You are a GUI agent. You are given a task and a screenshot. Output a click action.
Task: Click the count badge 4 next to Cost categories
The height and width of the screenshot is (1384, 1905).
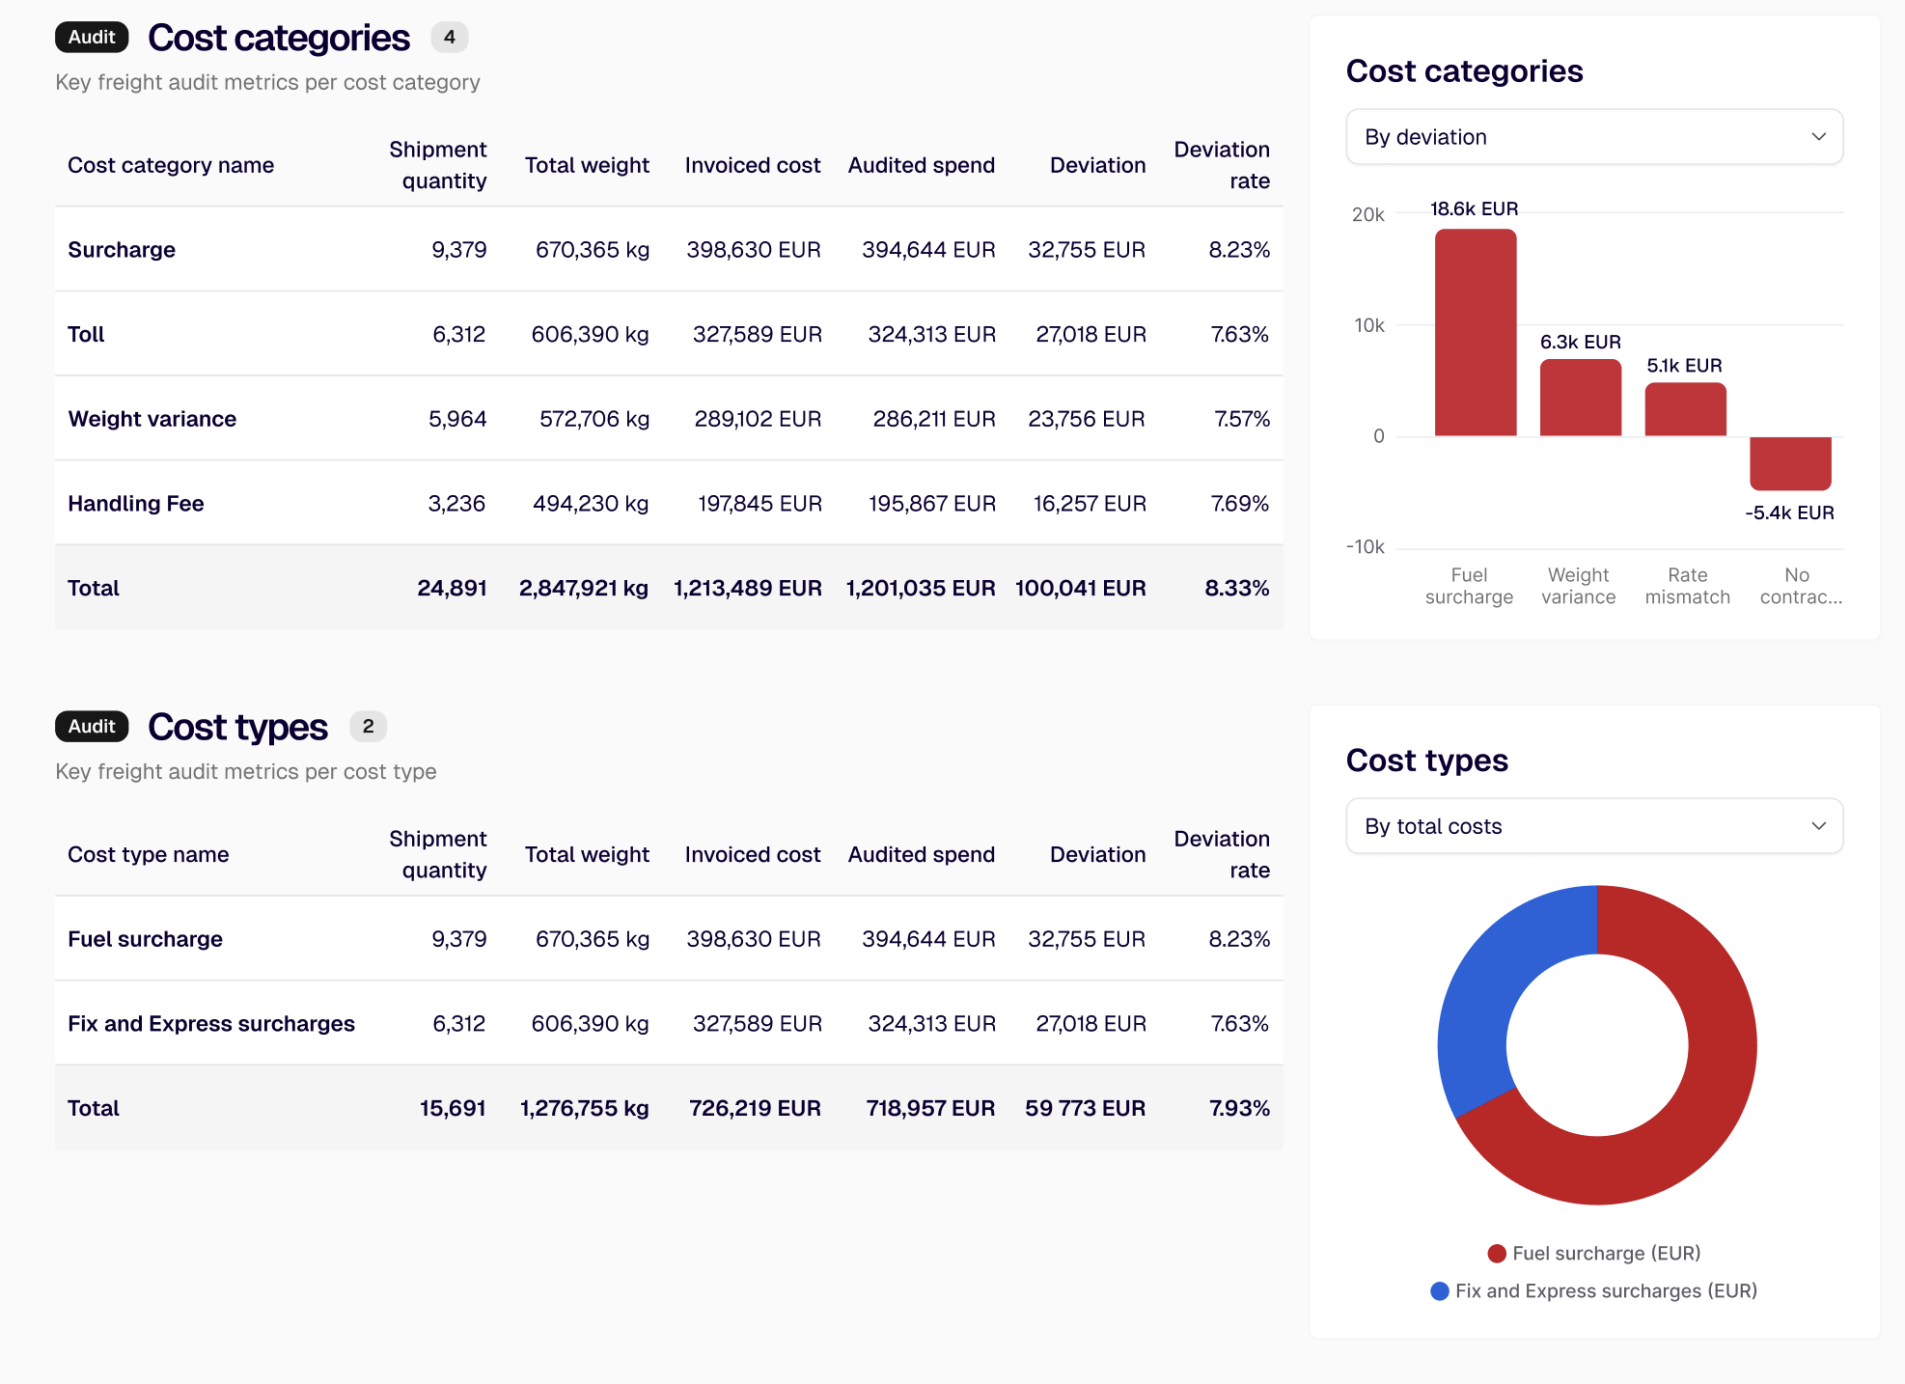pos(450,38)
